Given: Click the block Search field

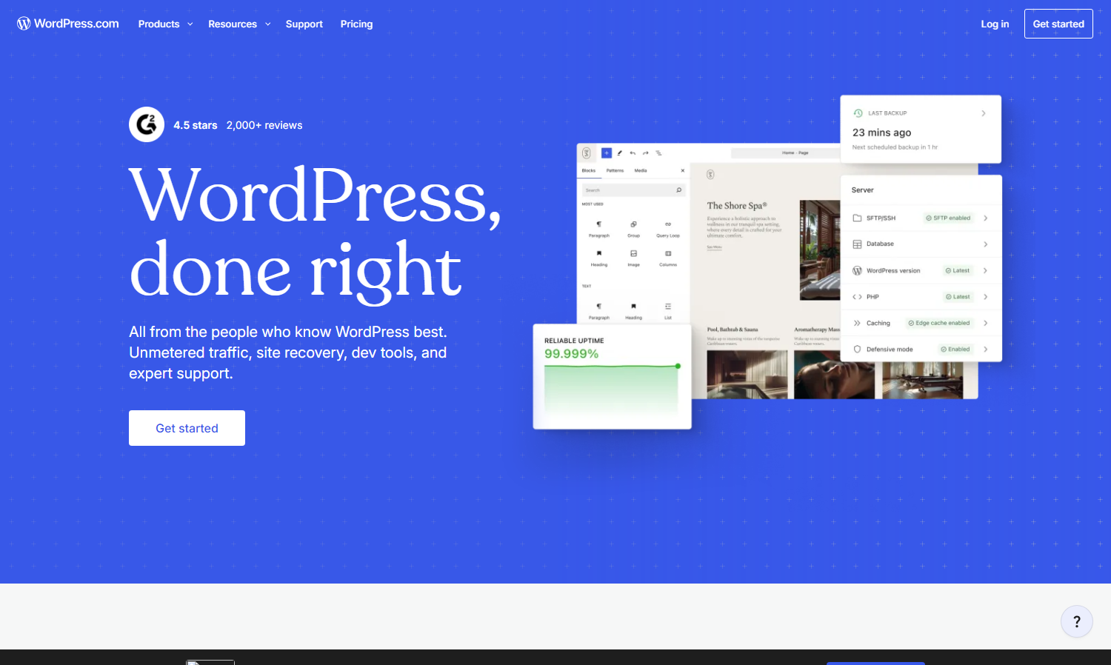Looking at the screenshot, I should click(633, 190).
